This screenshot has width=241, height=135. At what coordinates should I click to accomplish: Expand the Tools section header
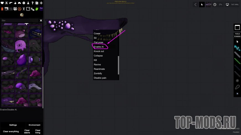[237, 34]
